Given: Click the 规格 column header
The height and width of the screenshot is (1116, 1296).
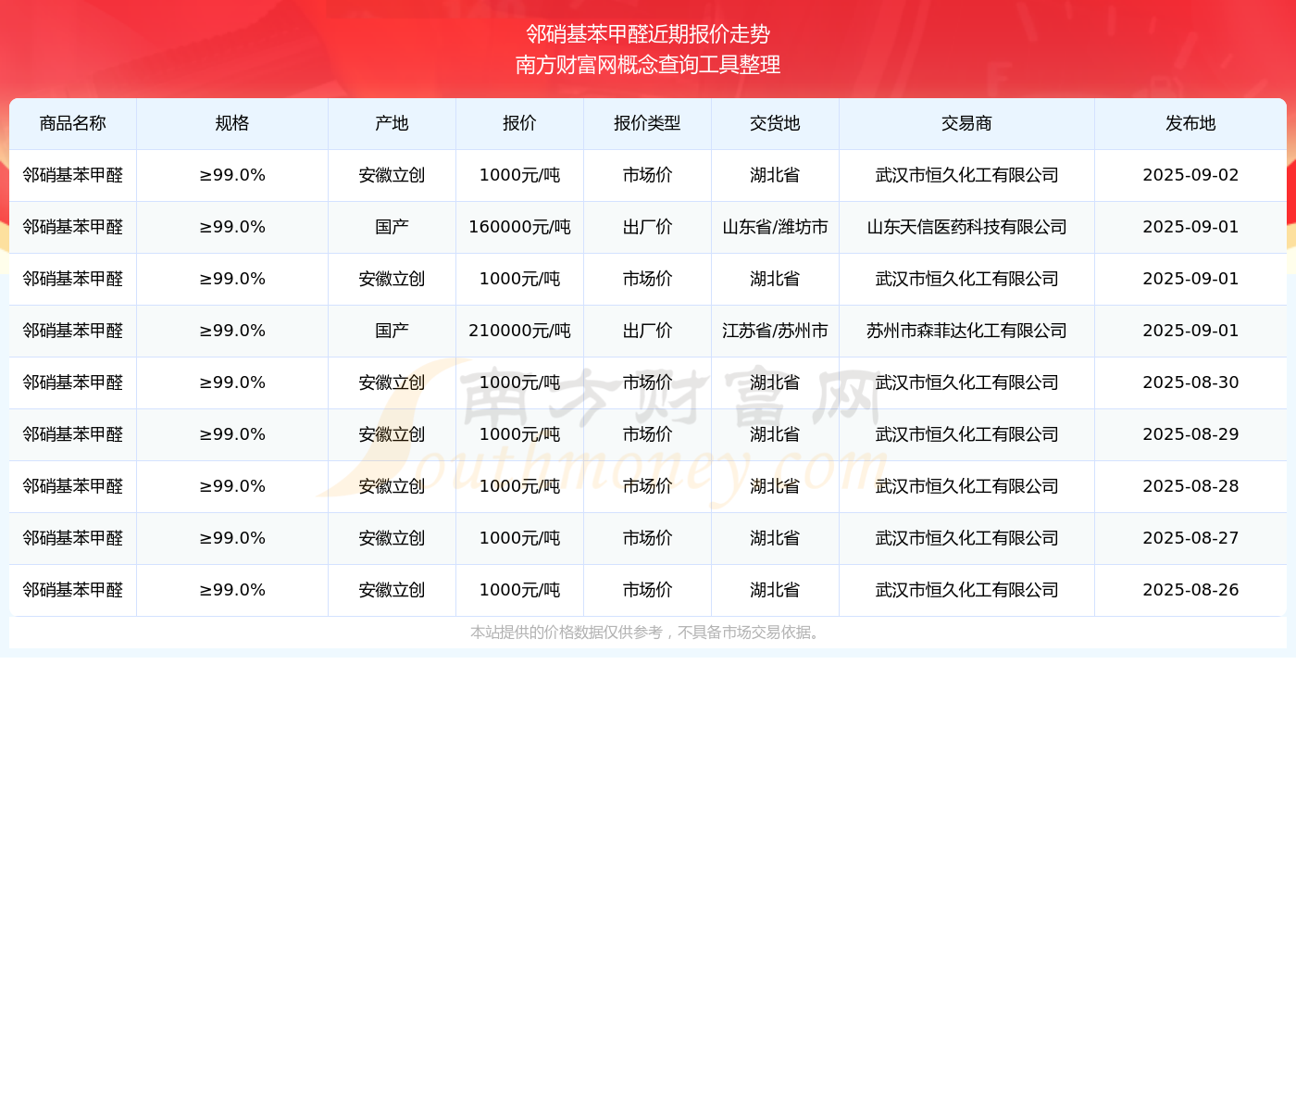Looking at the screenshot, I should pos(232,123).
